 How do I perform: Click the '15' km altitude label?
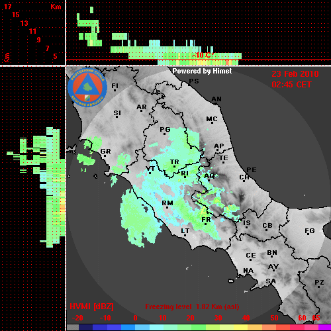[x=16, y=15]
